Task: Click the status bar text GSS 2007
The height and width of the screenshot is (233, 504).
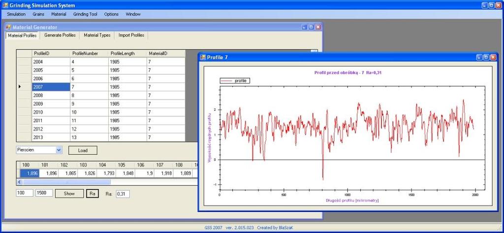Action: click(x=214, y=228)
